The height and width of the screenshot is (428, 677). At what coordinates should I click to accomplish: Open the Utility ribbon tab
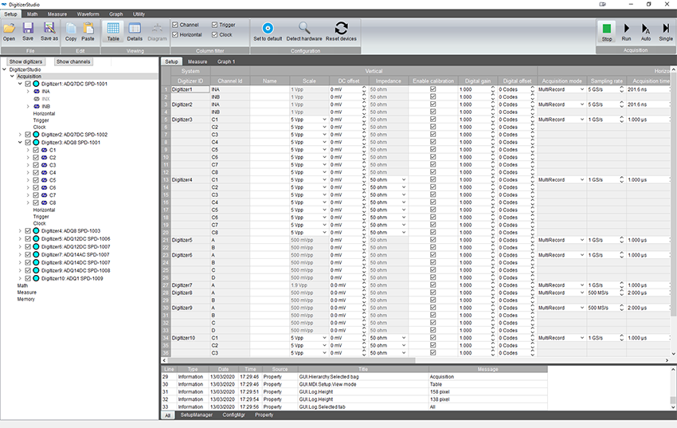[x=139, y=14]
